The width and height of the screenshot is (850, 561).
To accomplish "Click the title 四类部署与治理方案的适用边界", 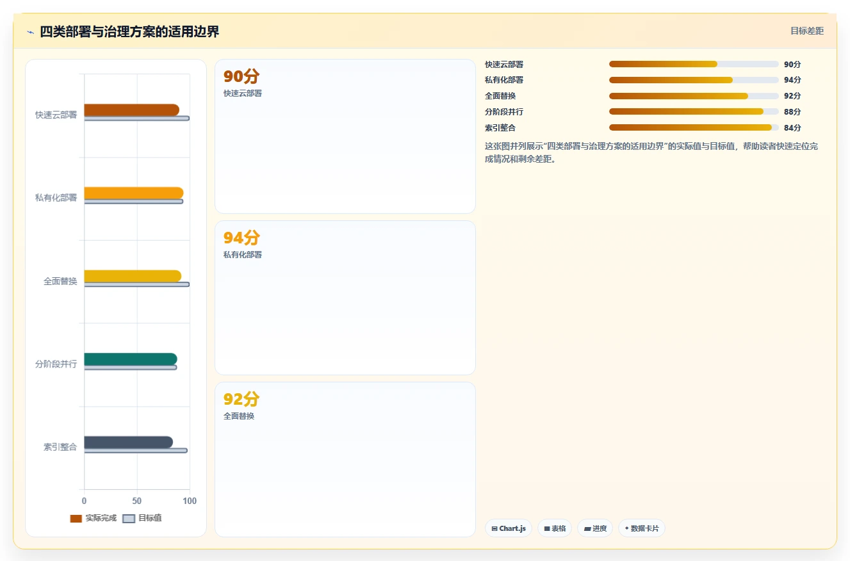I will [x=129, y=31].
